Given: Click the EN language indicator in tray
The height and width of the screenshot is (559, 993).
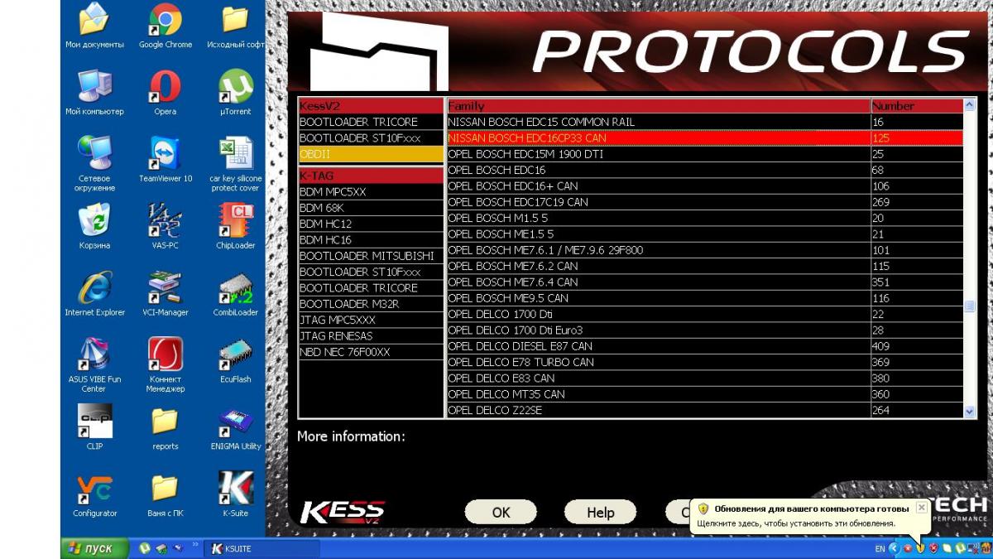Looking at the screenshot, I should tap(880, 549).
